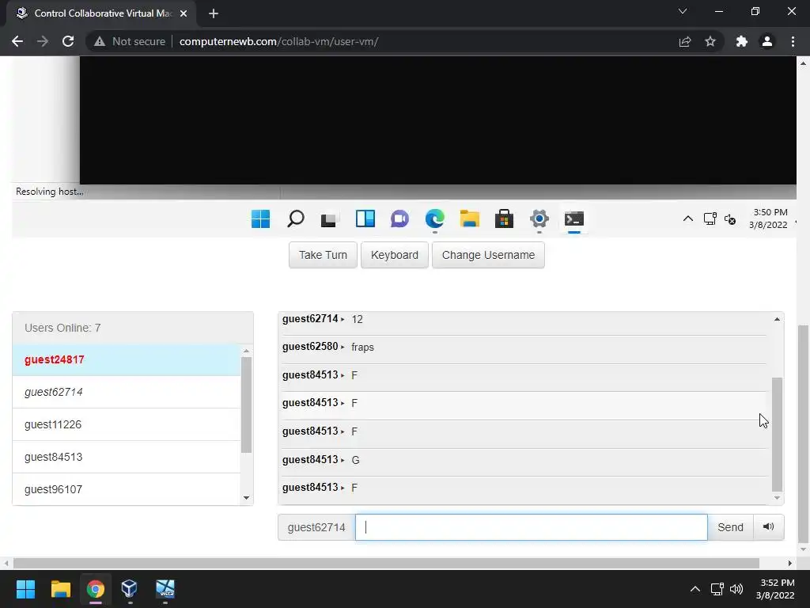The image size is (810, 608).
Task: Click the Chrome icon in host taskbar
Action: 96,589
